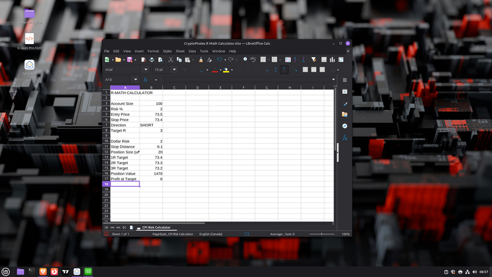Save the document with the Save icon
This screenshot has width=492, height=277.
point(129,60)
